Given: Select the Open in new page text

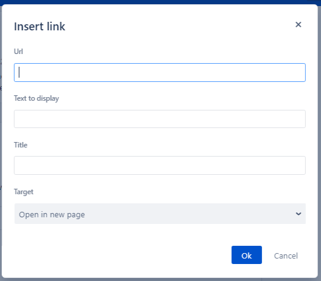Looking at the screenshot, I should (x=52, y=215).
